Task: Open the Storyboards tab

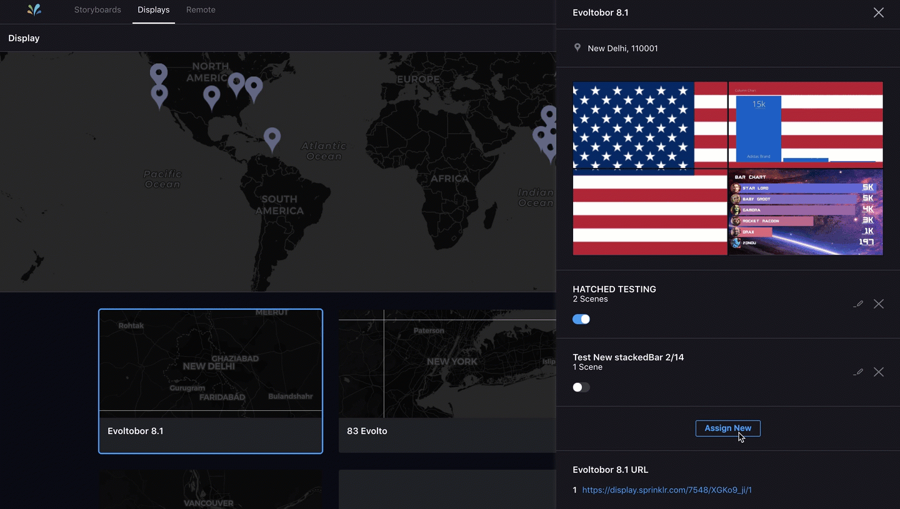Action: tap(97, 10)
